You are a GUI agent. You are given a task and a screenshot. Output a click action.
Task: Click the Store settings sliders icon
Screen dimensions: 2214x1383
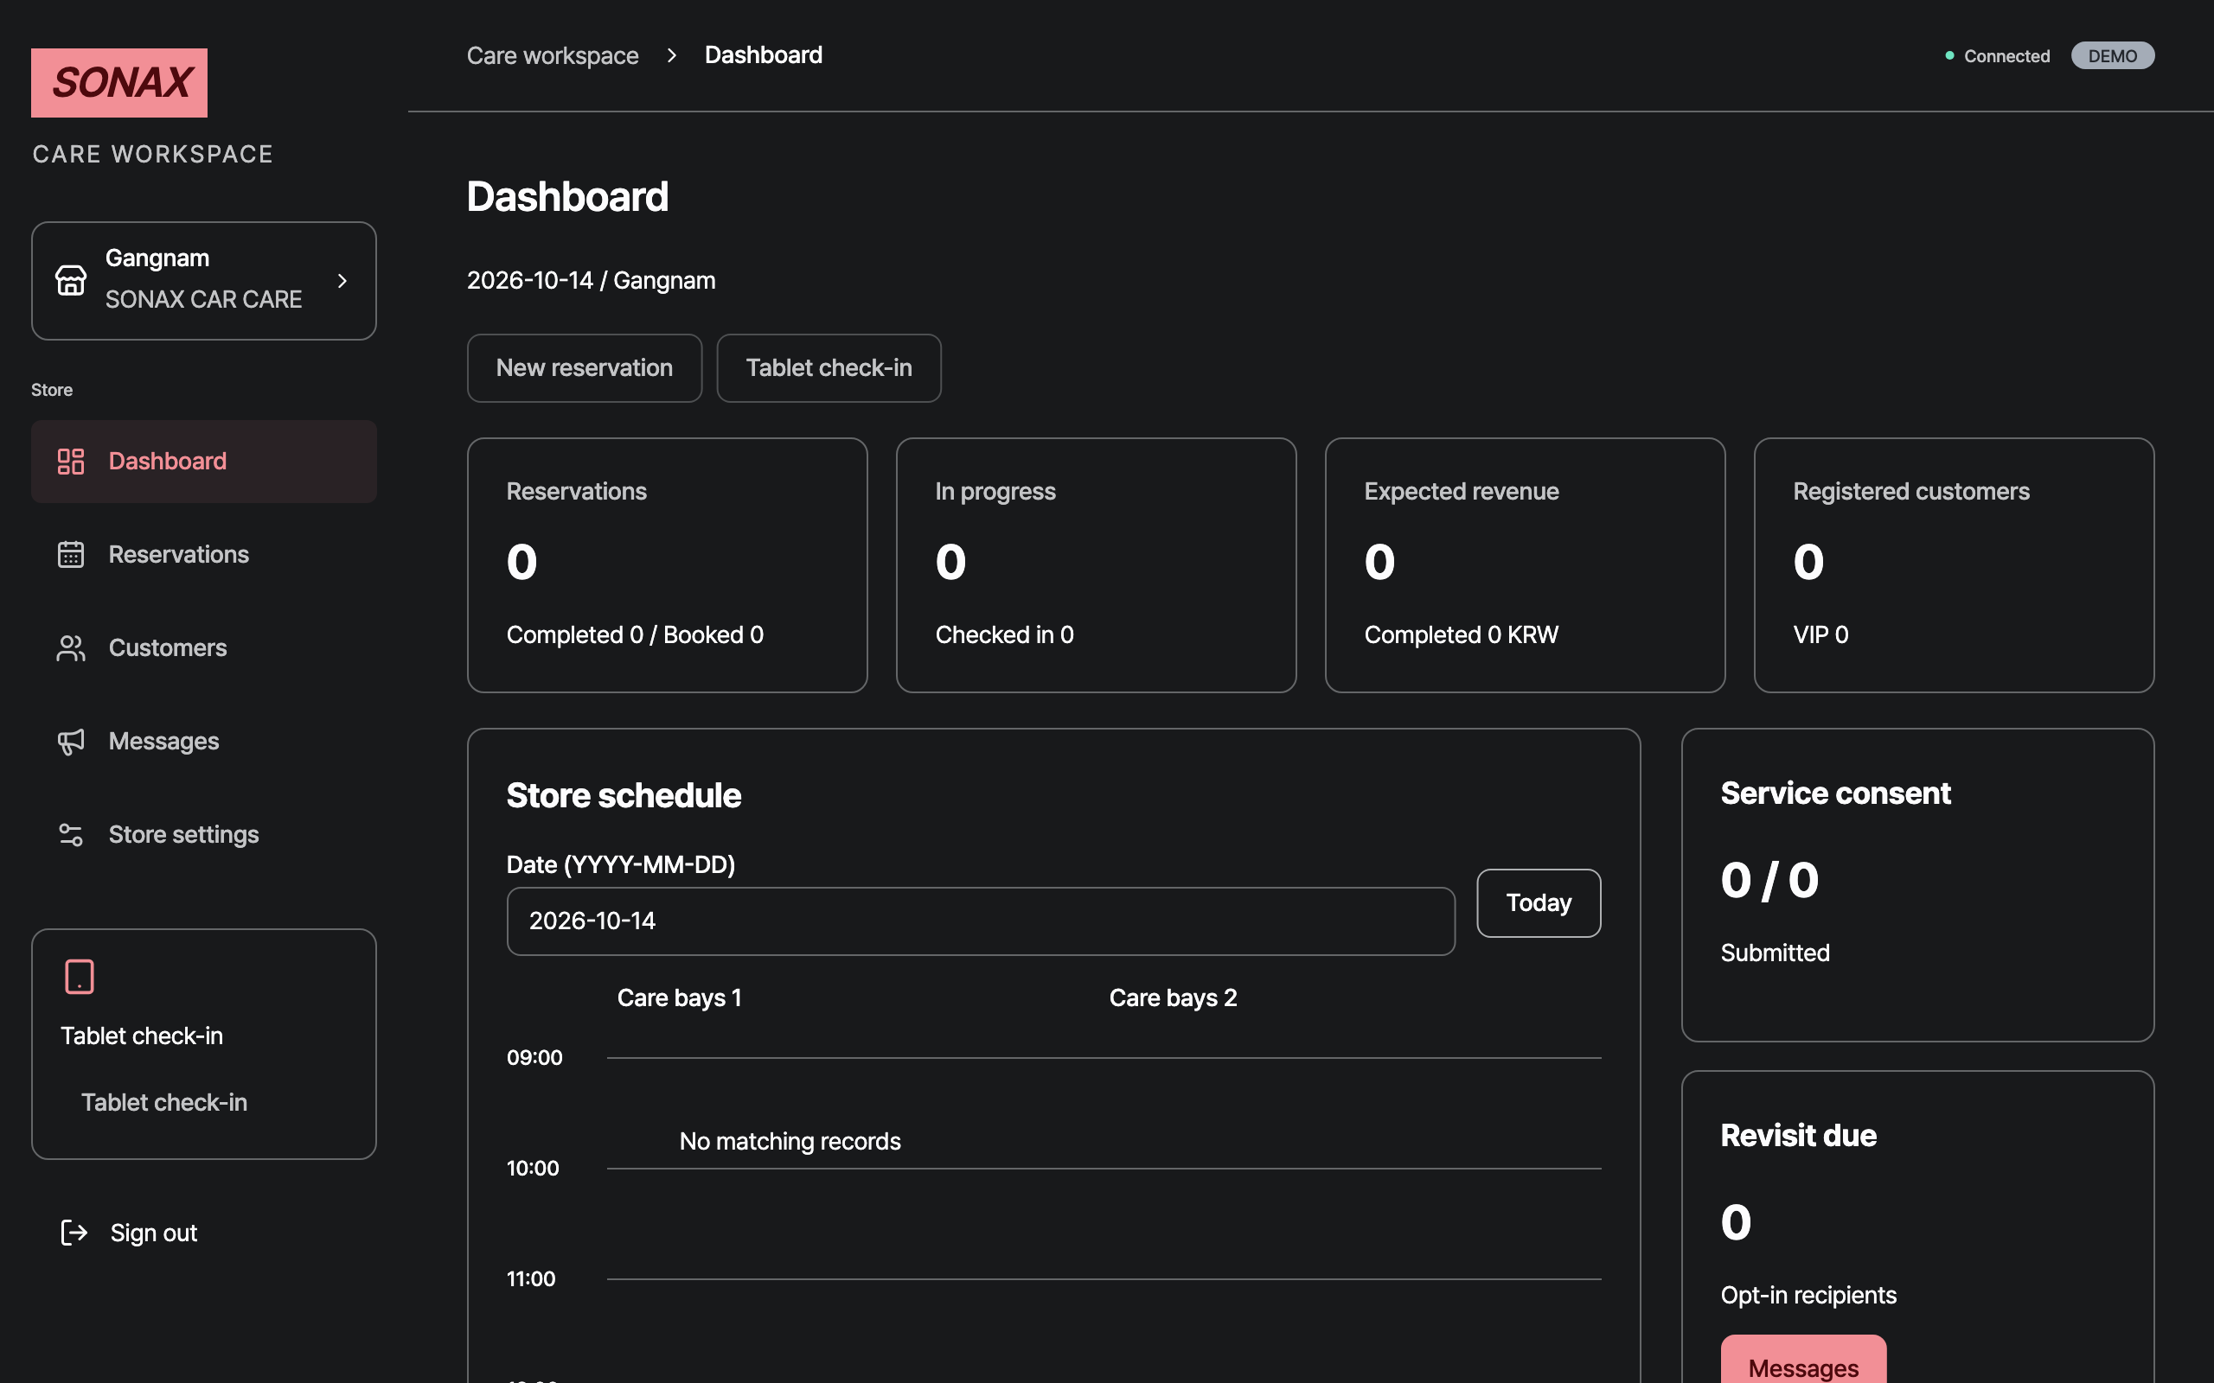[x=70, y=834]
